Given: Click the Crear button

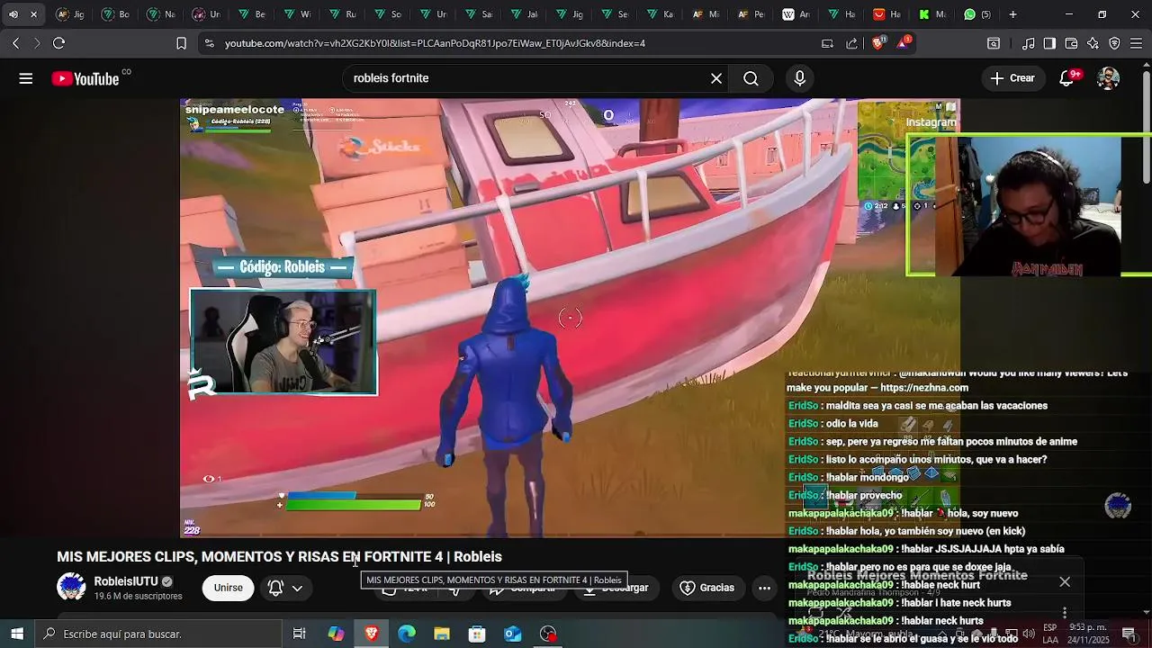Looking at the screenshot, I should tap(1012, 78).
